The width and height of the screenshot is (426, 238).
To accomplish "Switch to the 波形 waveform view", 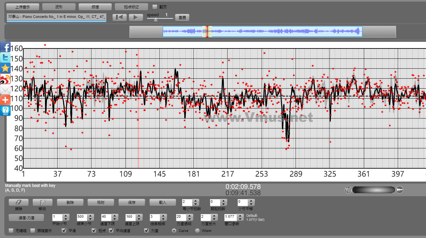I will point(59,7).
